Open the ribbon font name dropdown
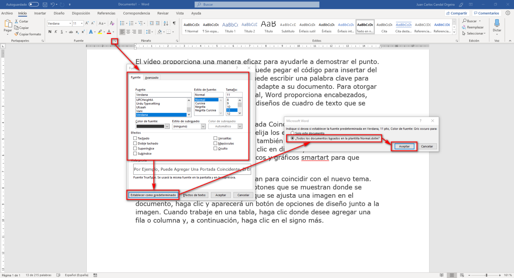514x278 pixels. tap(70, 23)
